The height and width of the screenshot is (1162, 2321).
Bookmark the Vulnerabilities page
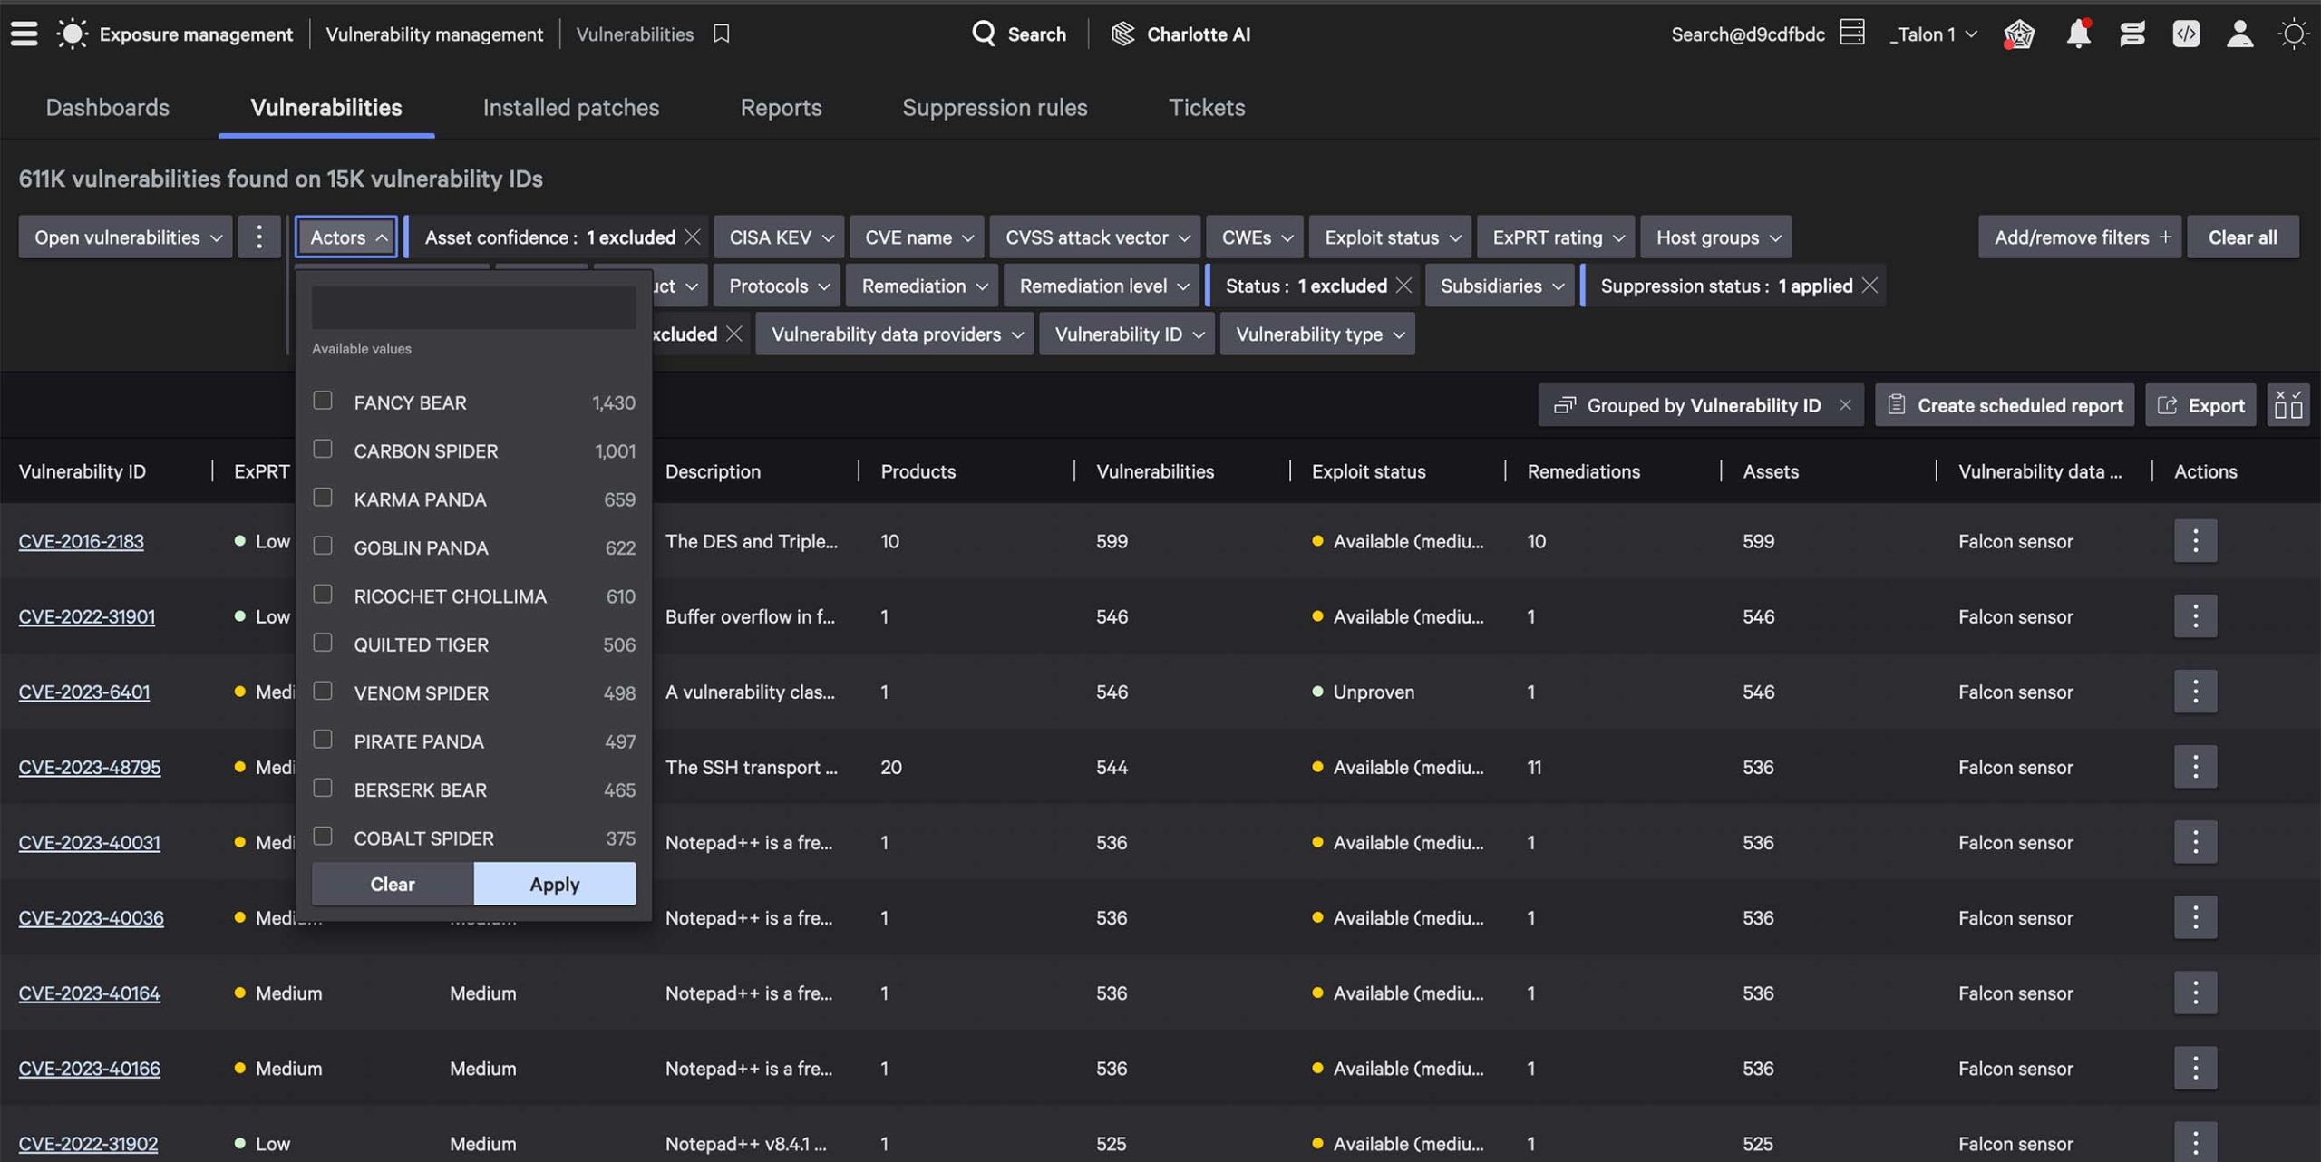pos(721,34)
